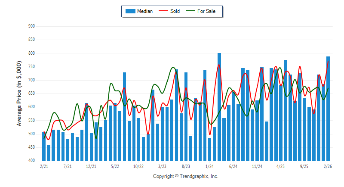This screenshot has height=187, width=344.
Task: Click the 5/22 x-axis date label
Action: (115, 166)
